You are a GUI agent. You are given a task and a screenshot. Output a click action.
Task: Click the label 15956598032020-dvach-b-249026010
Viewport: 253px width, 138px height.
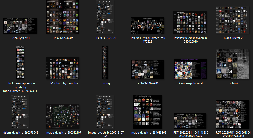[191, 40]
